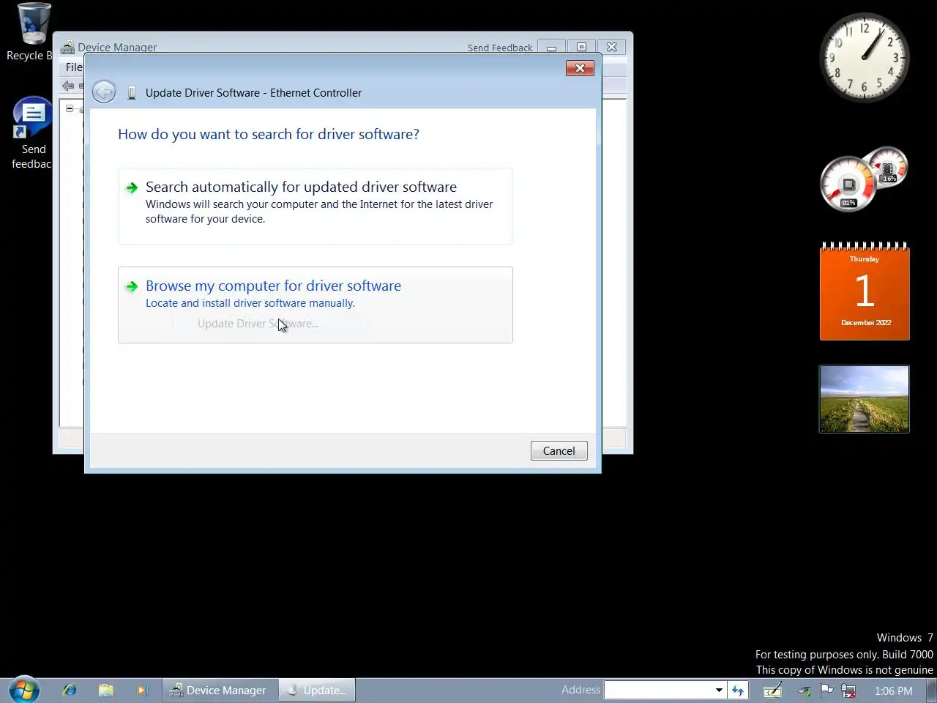Switch to the Device Manager taskbar button
The width and height of the screenshot is (937, 703).
click(220, 690)
